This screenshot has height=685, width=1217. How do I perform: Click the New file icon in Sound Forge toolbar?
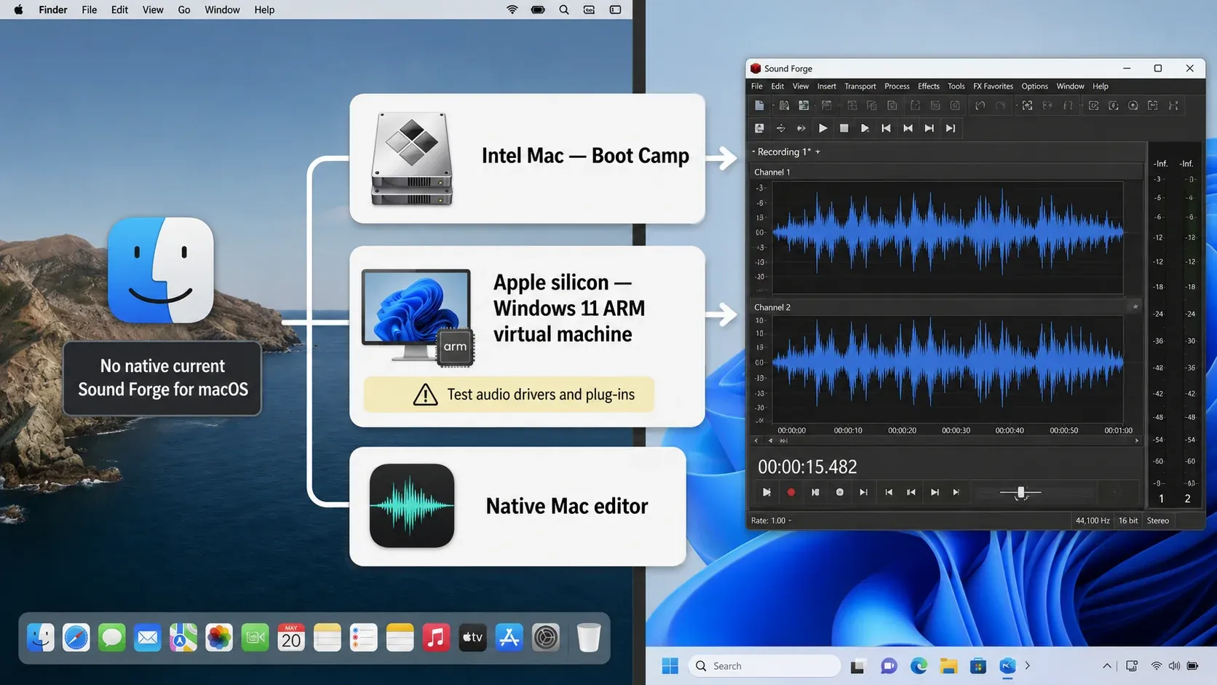(x=759, y=106)
